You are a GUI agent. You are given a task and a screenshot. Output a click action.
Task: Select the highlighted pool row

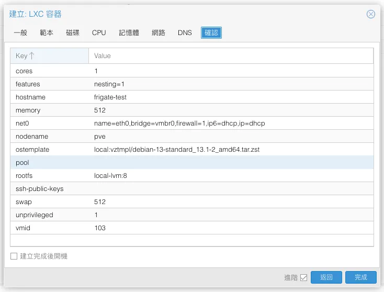point(191,163)
